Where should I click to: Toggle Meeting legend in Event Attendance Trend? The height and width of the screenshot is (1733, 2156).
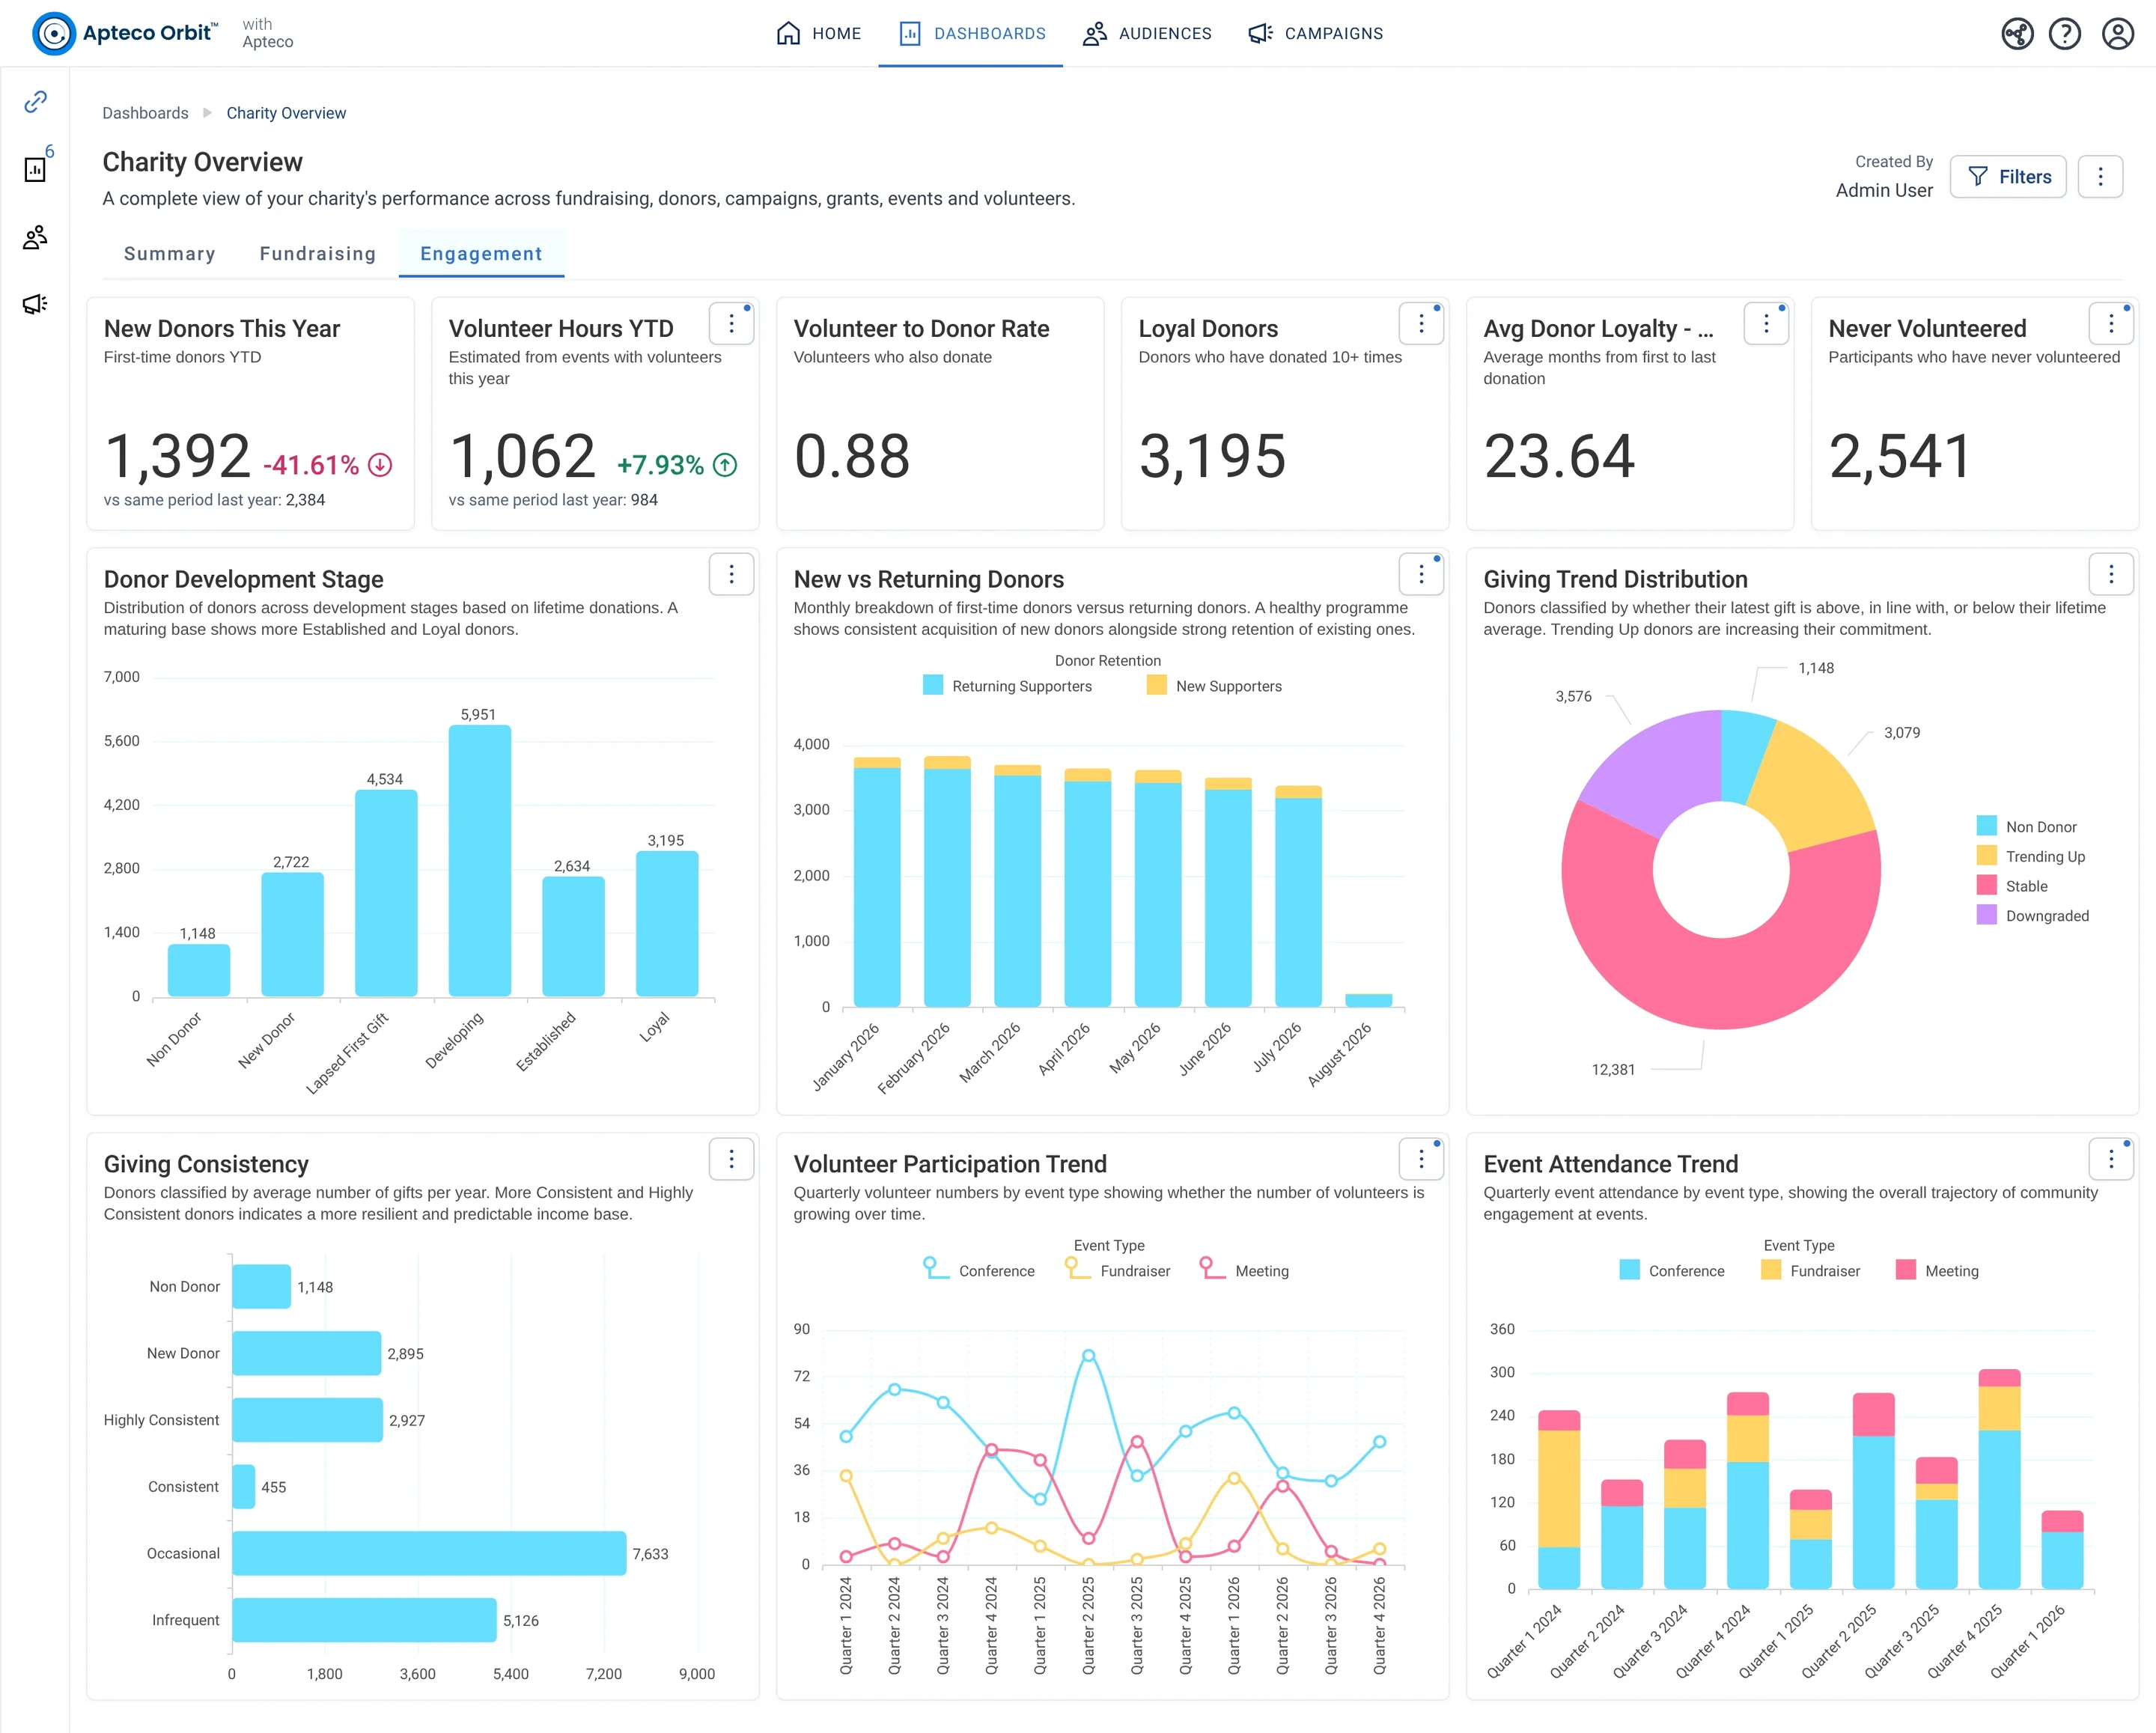1937,1271
